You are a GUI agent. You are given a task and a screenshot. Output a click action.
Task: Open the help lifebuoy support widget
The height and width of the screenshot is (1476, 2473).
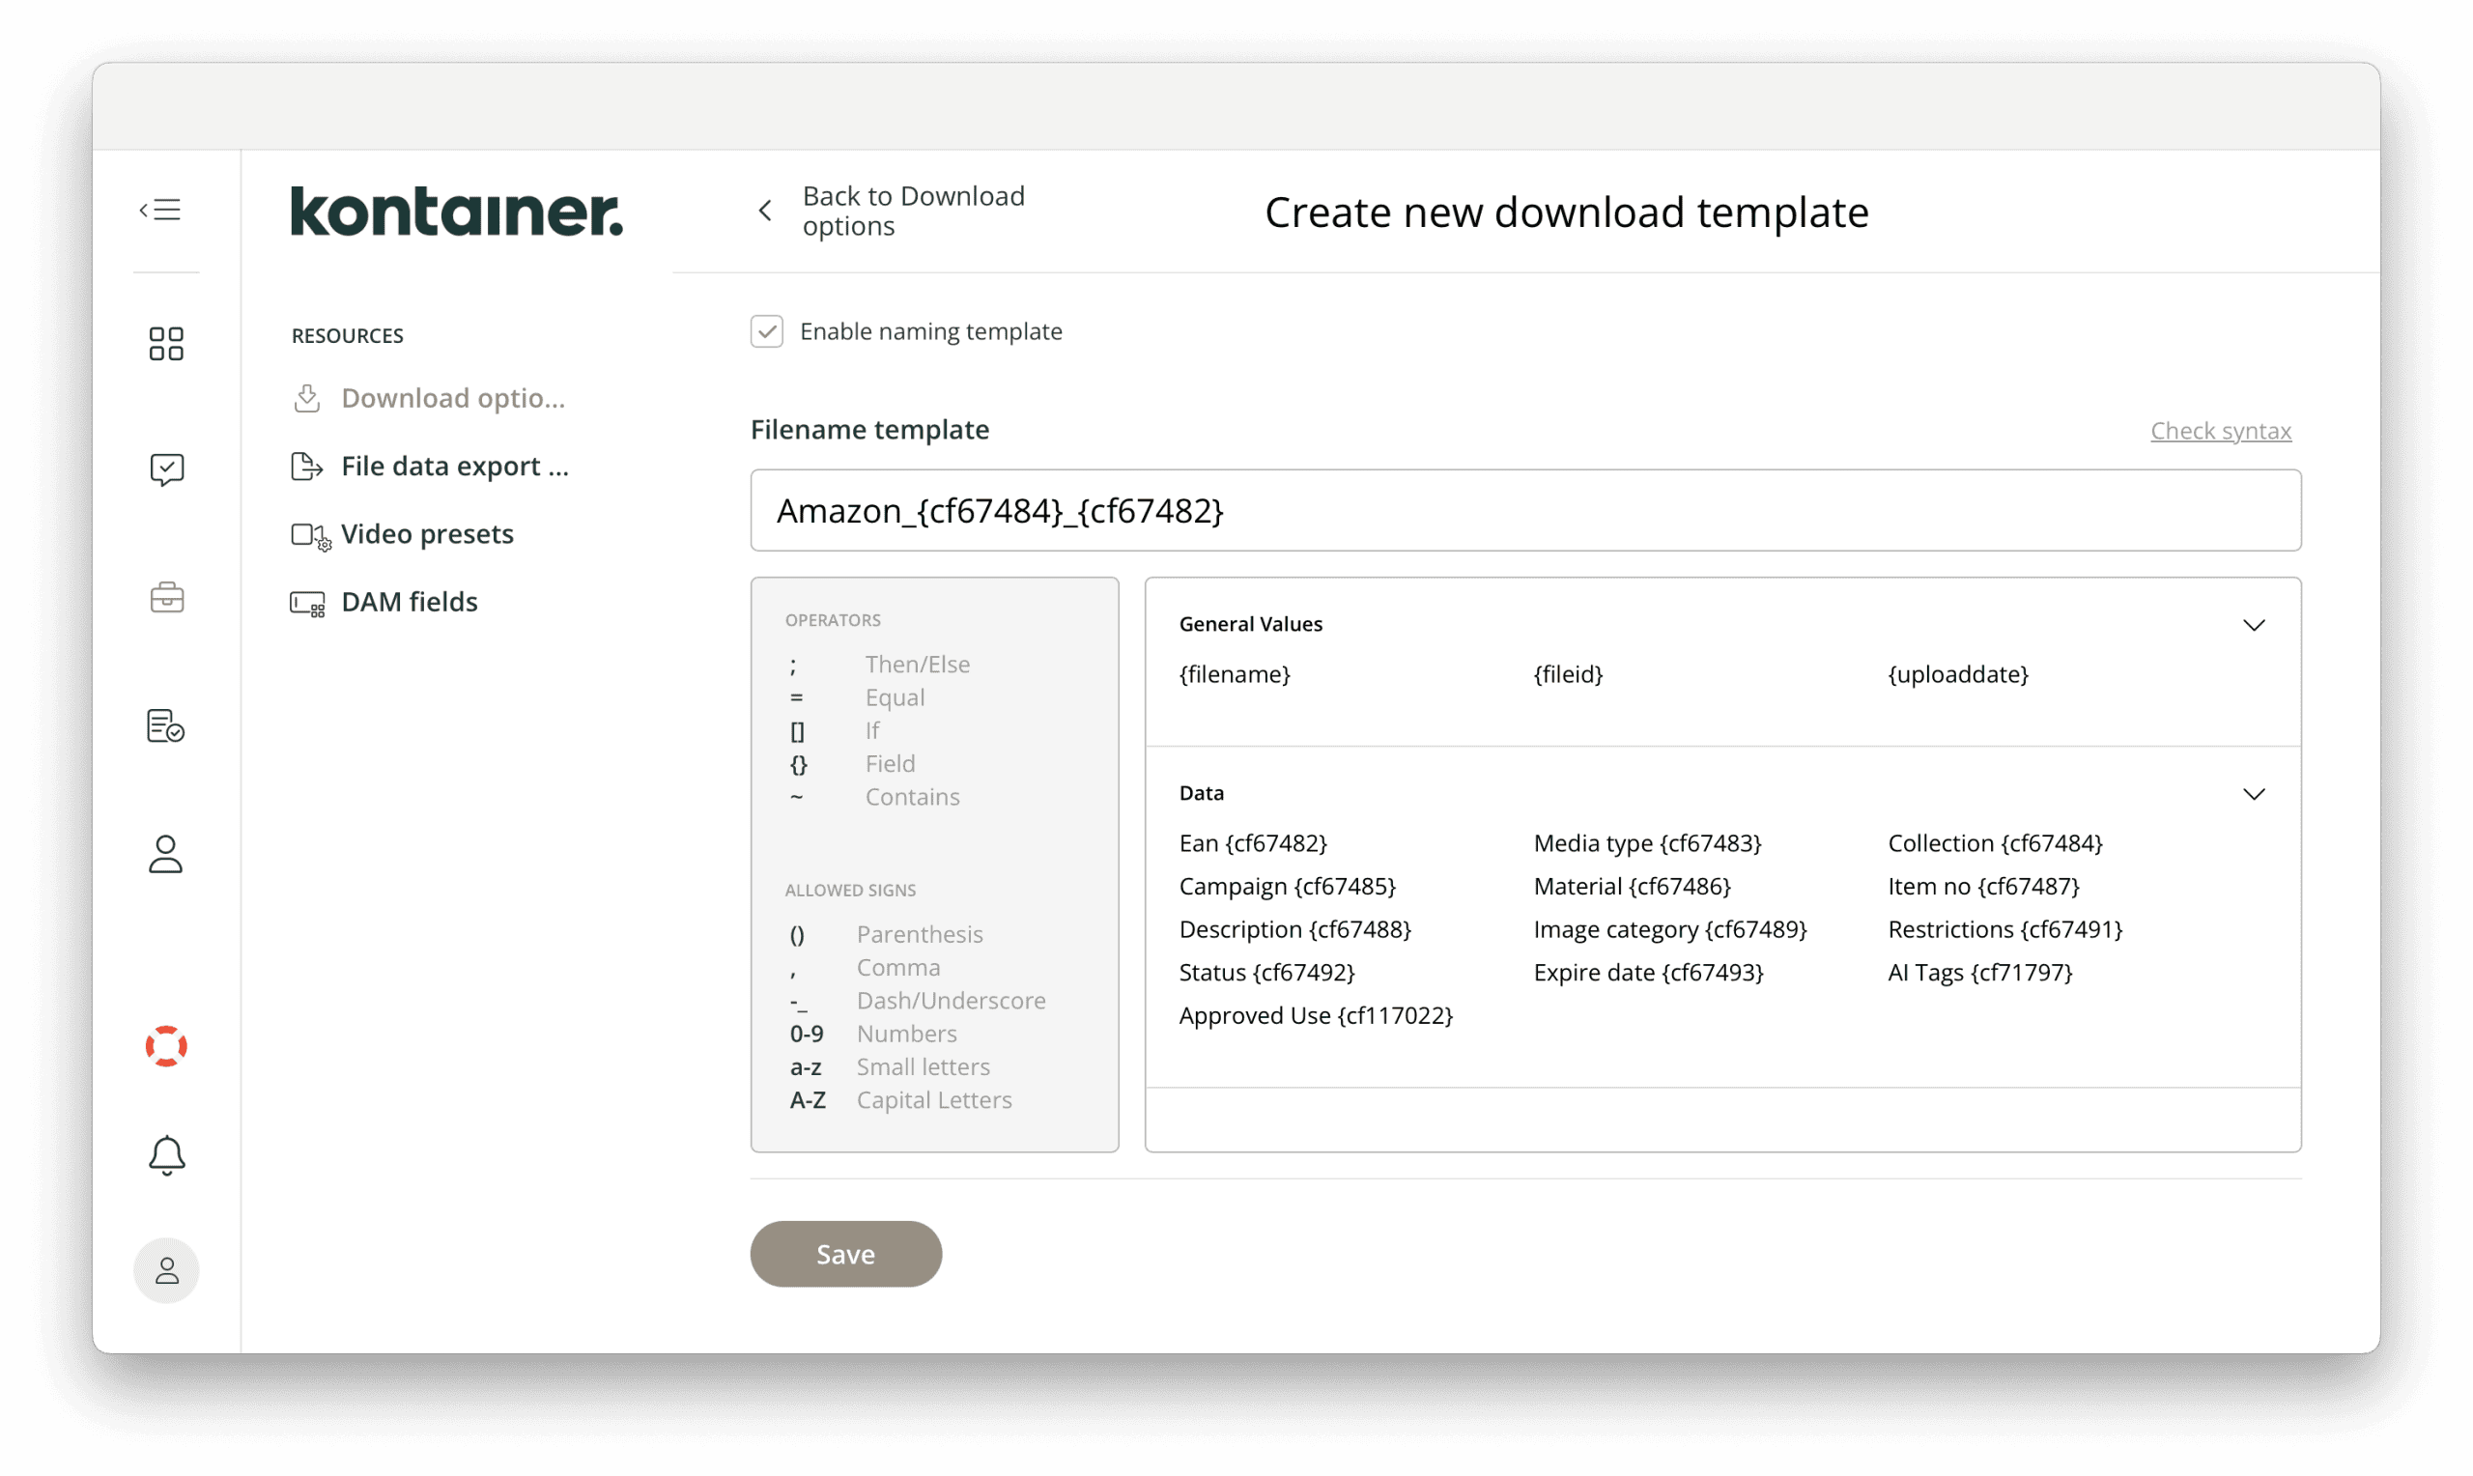pyautogui.click(x=166, y=1045)
